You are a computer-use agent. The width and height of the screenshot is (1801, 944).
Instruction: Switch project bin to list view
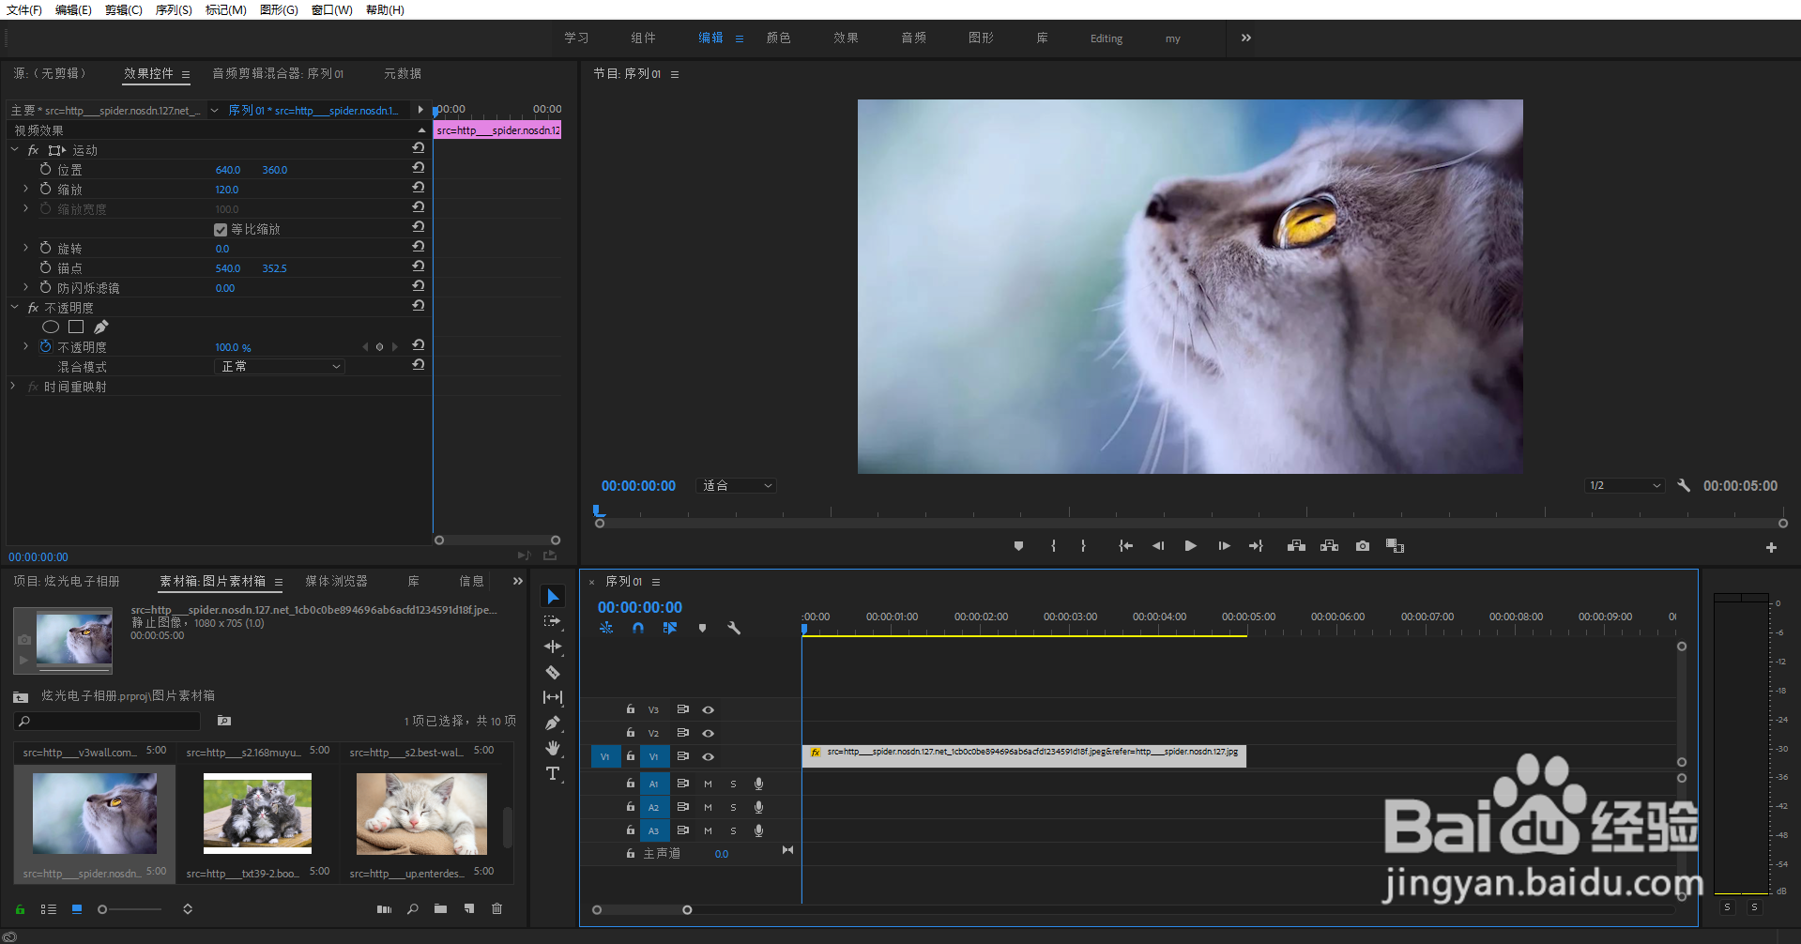49,909
